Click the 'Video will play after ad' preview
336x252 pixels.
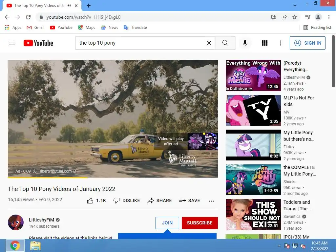[186, 141]
